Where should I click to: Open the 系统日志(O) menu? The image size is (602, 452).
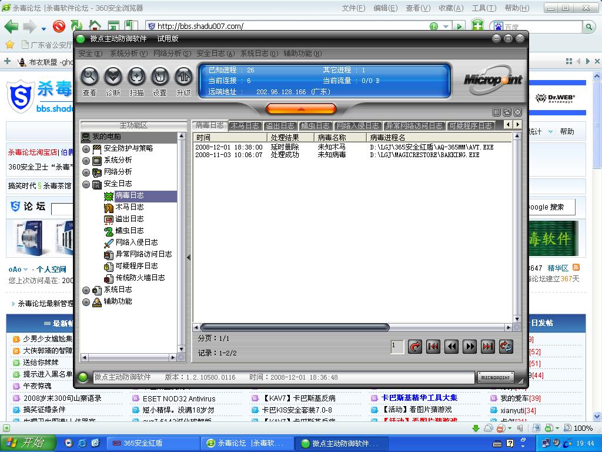tap(259, 54)
